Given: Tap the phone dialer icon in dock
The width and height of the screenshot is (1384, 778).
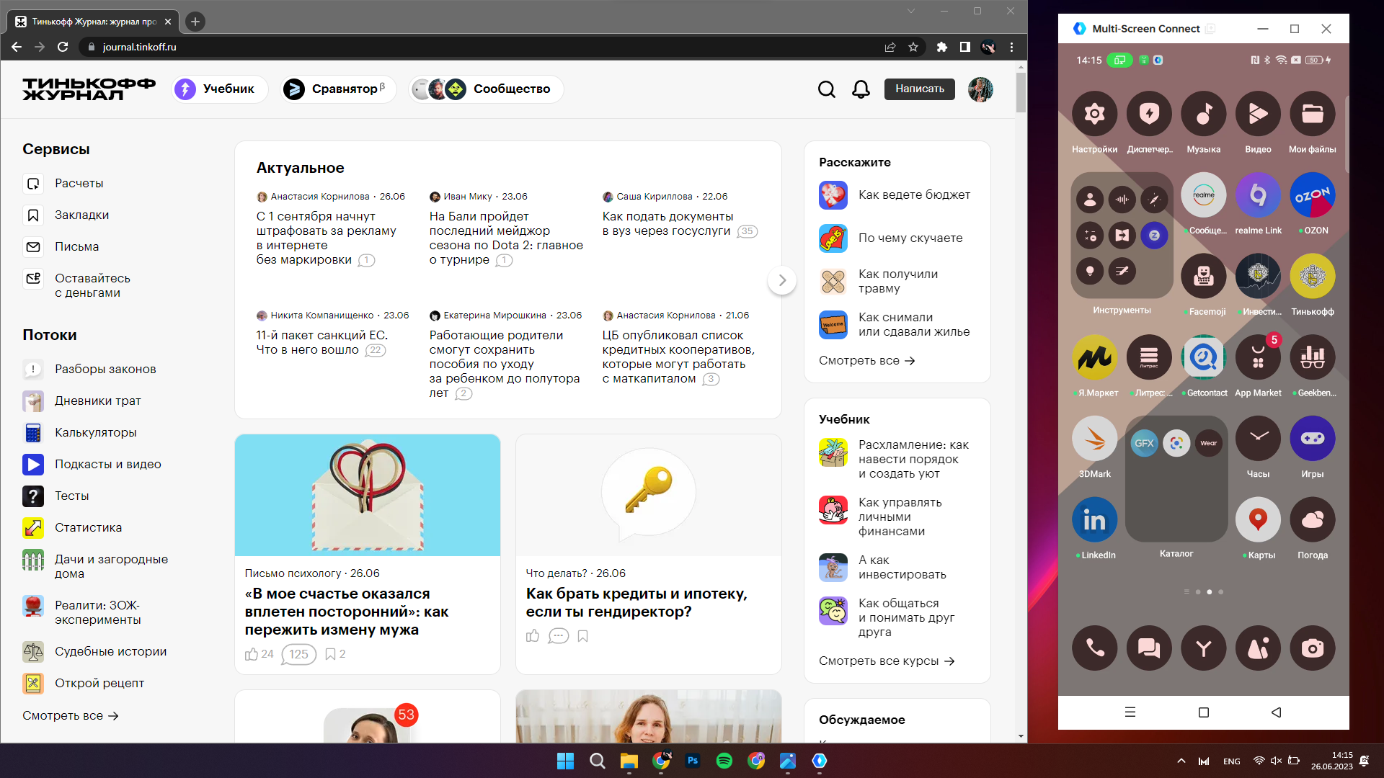Looking at the screenshot, I should click(x=1094, y=648).
